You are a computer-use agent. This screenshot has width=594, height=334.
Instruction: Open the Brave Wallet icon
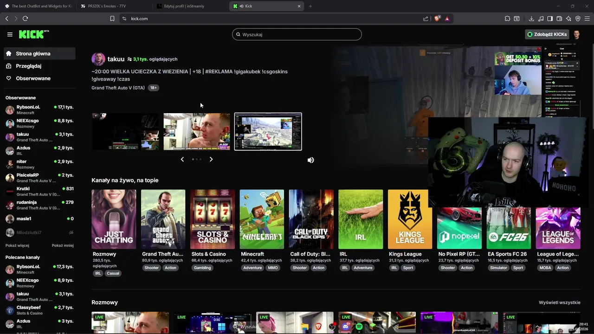pos(559,19)
